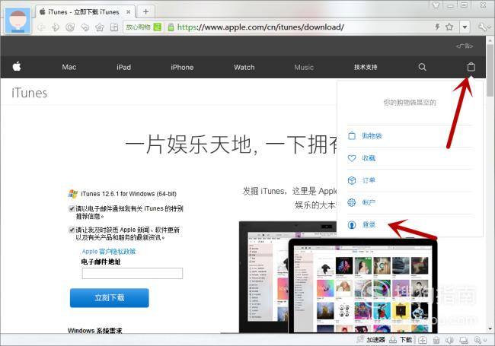Click the bag icon beside 购物袋
This screenshot has width=495, height=346.
pyautogui.click(x=352, y=136)
